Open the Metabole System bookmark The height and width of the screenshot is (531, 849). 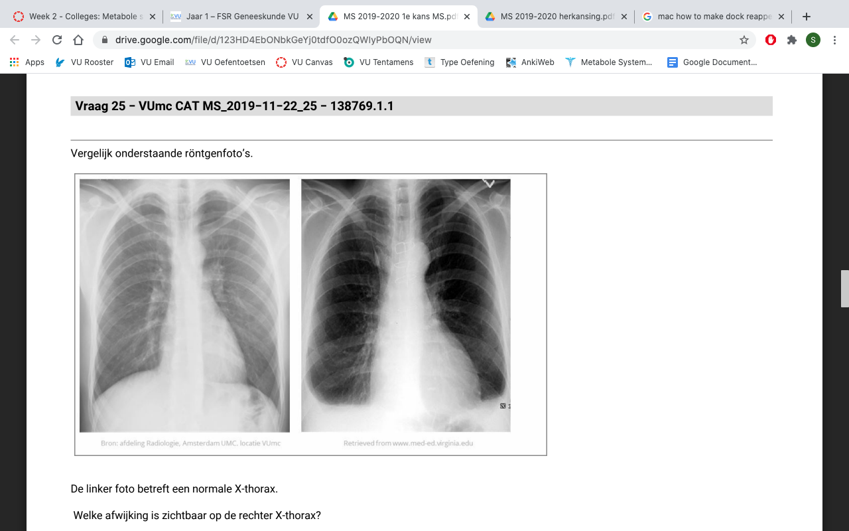(x=609, y=62)
